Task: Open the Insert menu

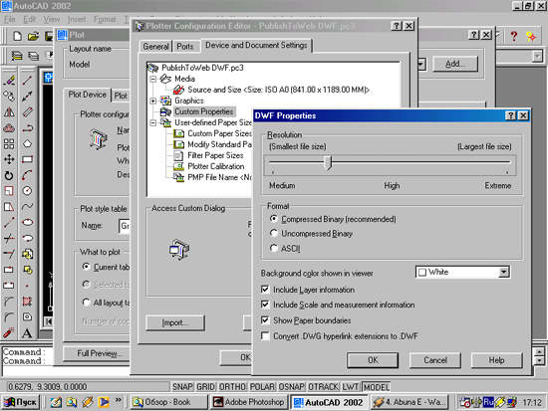Action: tap(77, 20)
